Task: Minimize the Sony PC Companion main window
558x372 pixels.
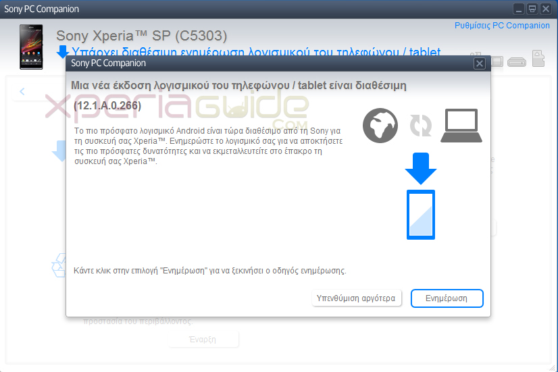Action: pyautogui.click(x=519, y=9)
